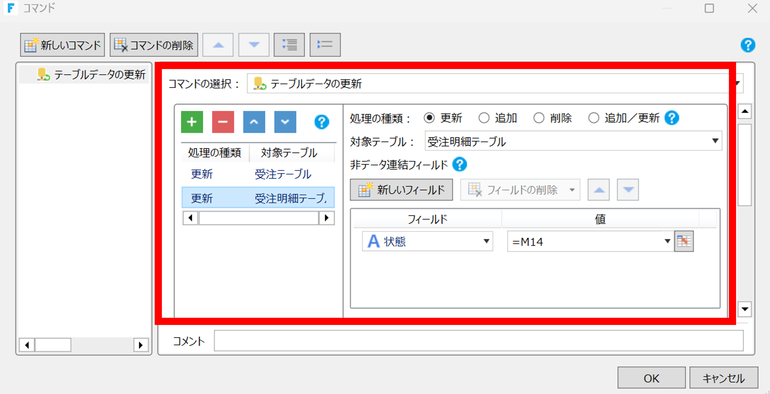Click the blue chevron-down move button
Screen dimensions: 770x394
click(285, 122)
